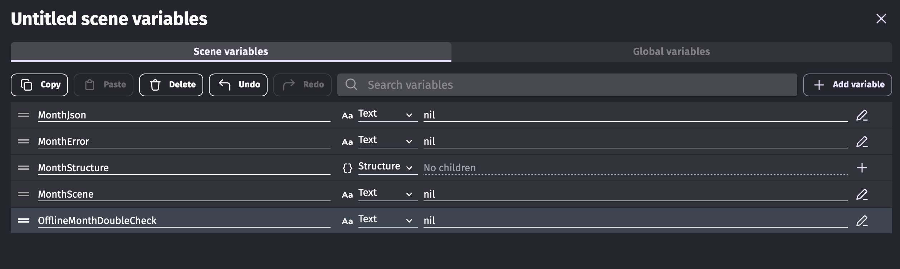Undo the last change
Image resolution: width=900 pixels, height=269 pixels.
pos(238,85)
